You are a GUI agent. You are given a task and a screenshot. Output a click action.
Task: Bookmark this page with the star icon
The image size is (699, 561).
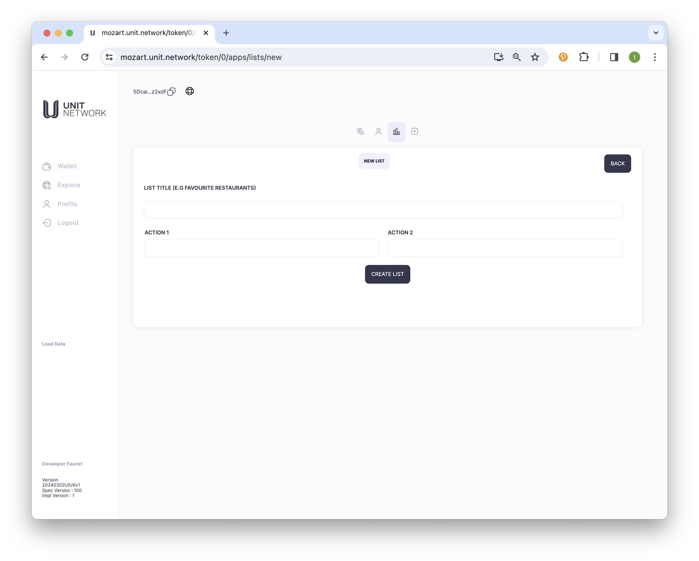pyautogui.click(x=535, y=57)
